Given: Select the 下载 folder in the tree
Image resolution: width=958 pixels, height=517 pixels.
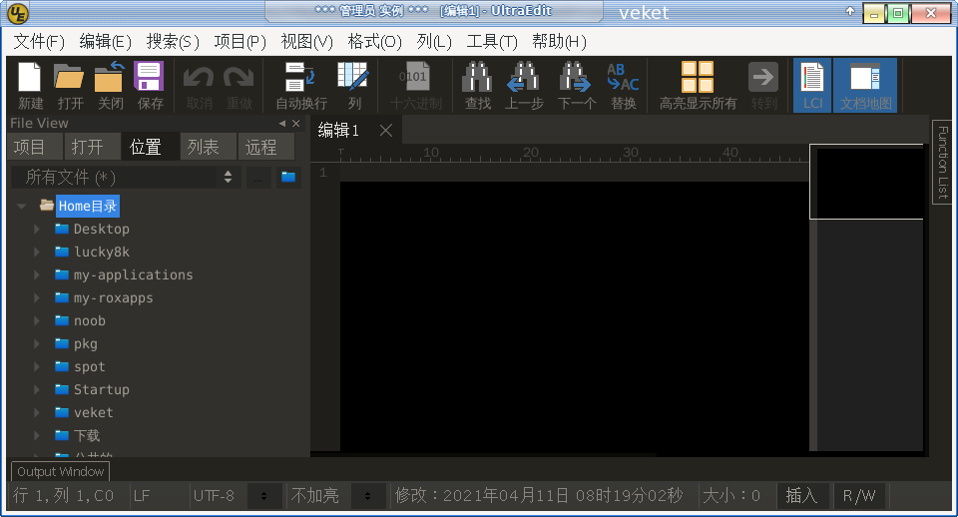Looking at the screenshot, I should point(86,436).
